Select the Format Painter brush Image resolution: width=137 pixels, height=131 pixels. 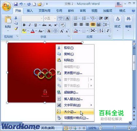pyautogui.click(x=16, y=28)
